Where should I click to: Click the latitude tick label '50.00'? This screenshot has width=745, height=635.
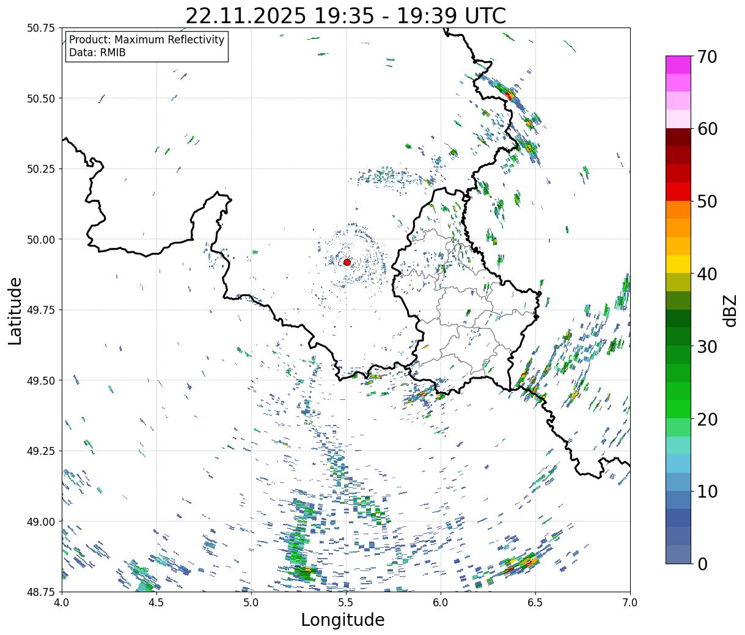click(x=41, y=239)
